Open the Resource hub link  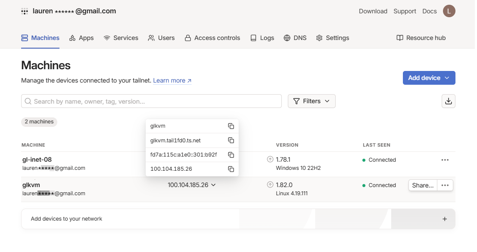pyautogui.click(x=421, y=38)
